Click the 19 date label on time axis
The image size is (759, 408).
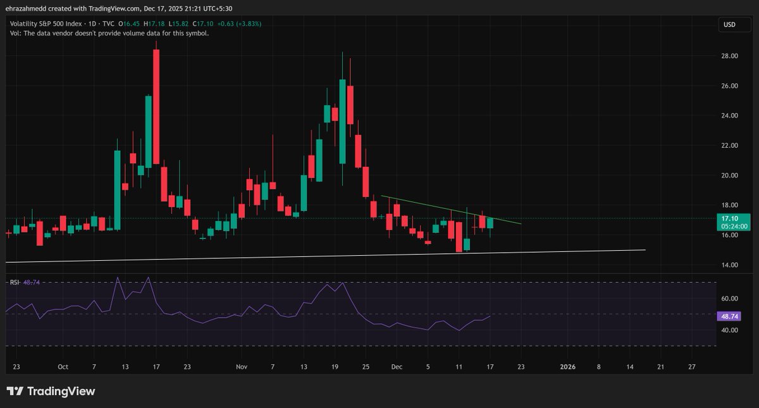[x=335, y=366]
